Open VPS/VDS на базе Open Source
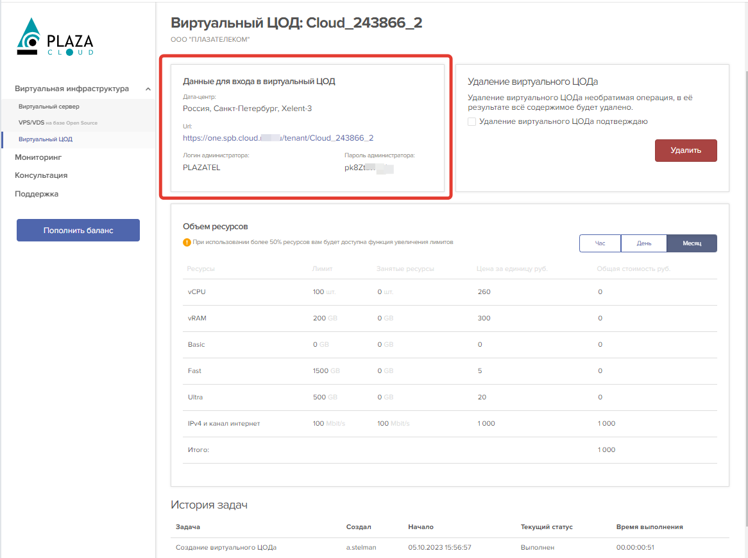Screen dimensions: 748x558 [58, 123]
